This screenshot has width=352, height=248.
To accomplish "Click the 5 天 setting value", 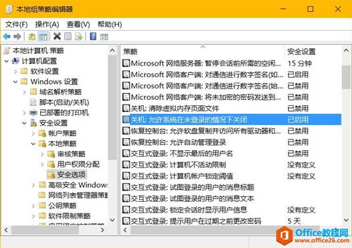I will [x=294, y=221].
